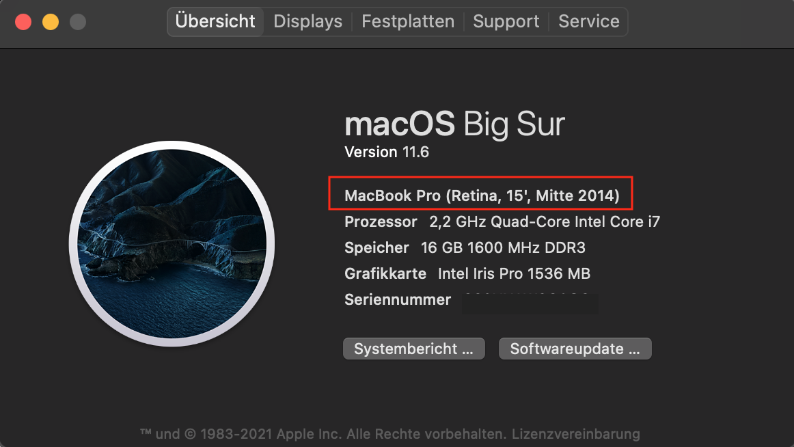Click the Seriennummer field value

coord(530,301)
